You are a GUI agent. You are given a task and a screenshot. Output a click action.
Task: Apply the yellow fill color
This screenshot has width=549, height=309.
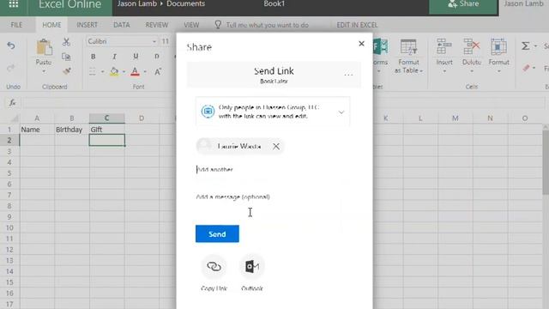tap(114, 72)
